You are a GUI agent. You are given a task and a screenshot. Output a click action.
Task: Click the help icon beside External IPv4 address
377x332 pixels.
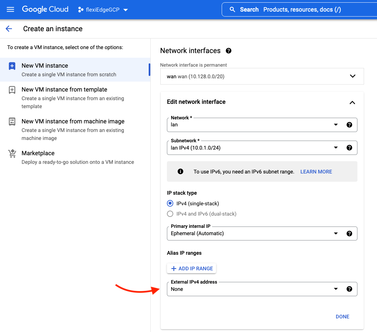click(349, 289)
